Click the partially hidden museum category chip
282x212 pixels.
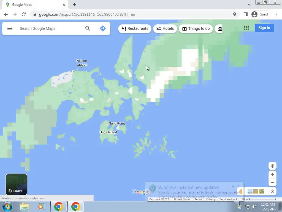point(219,28)
